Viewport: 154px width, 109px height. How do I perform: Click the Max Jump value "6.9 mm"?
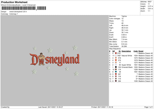124,44
